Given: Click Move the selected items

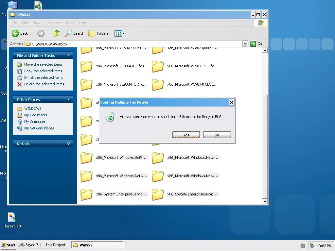Looking at the screenshot, I should point(43,64).
